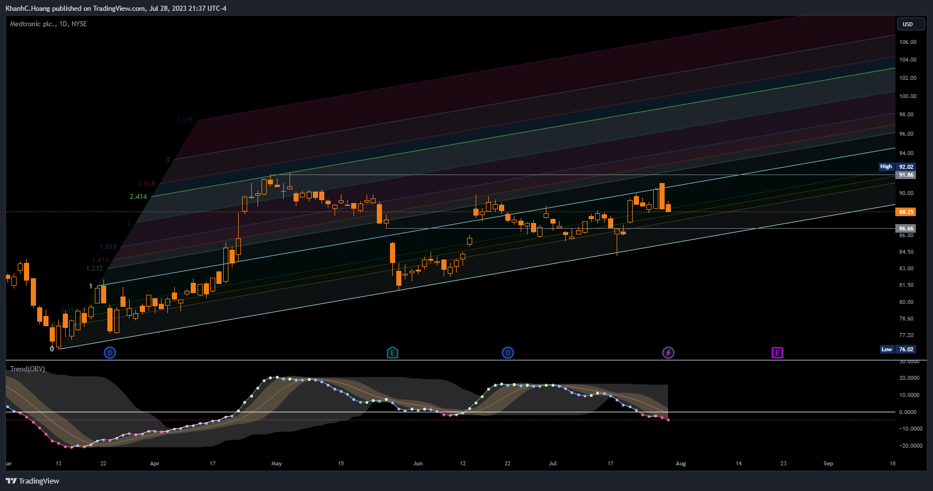Screen dimensions: 933x491
Task: Select the green 2.414 Fibonacci level label
Action: pos(138,197)
